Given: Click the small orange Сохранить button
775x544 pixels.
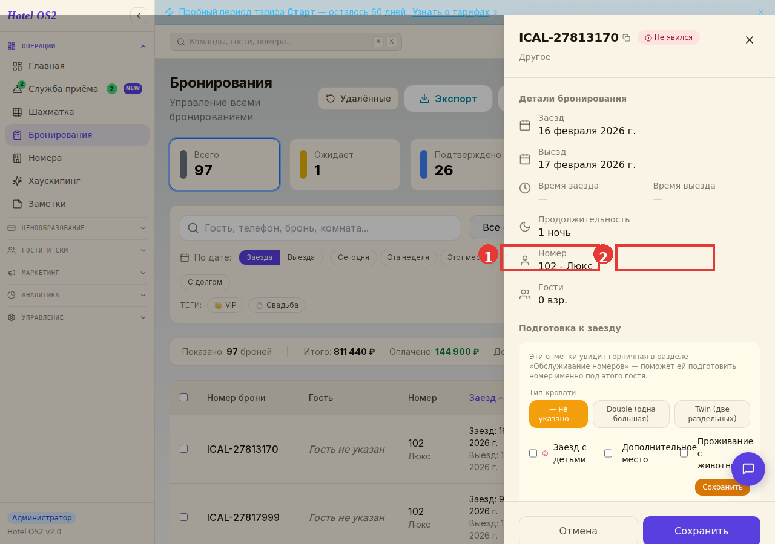Looking at the screenshot, I should pyautogui.click(x=722, y=487).
